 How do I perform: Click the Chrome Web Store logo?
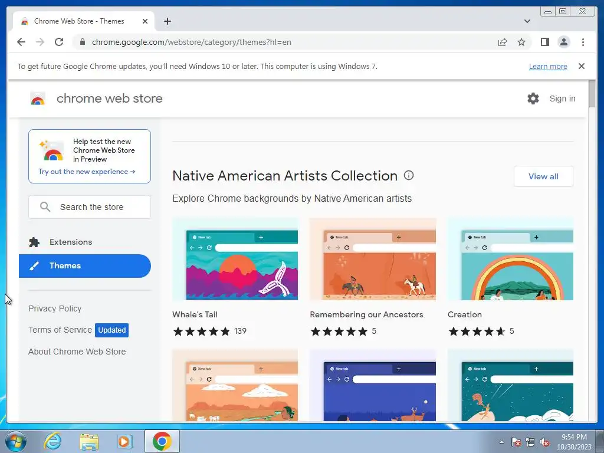tap(38, 99)
